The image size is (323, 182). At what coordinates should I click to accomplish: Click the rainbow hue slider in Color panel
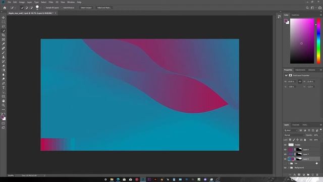click(x=318, y=41)
